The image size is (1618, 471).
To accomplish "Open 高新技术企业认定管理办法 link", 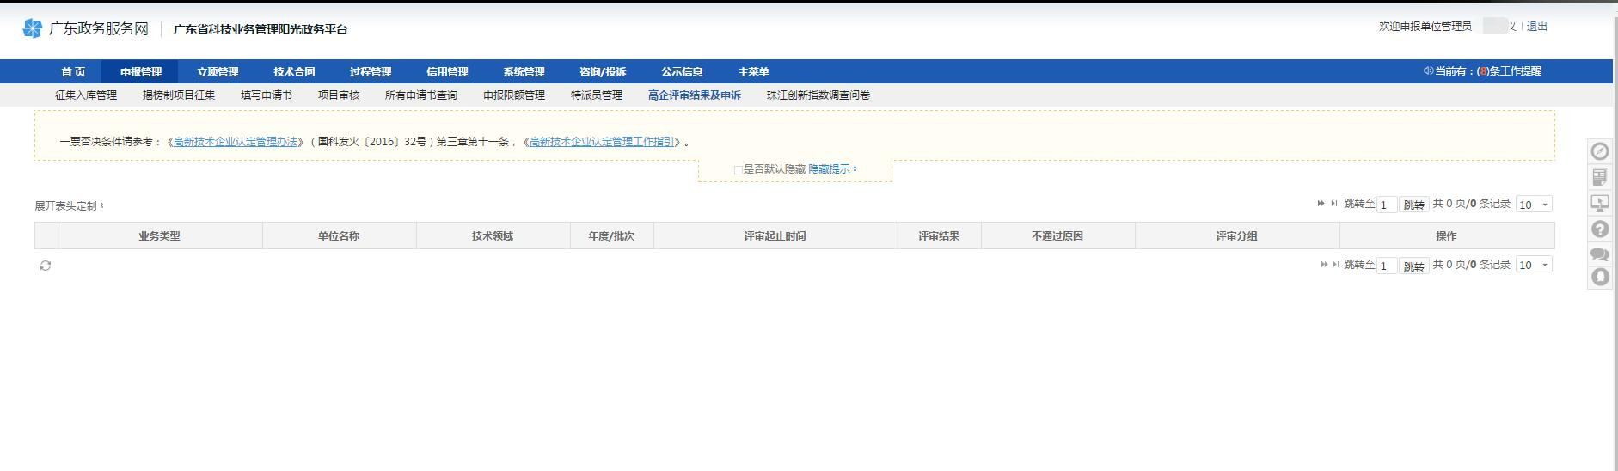I will tap(235, 142).
